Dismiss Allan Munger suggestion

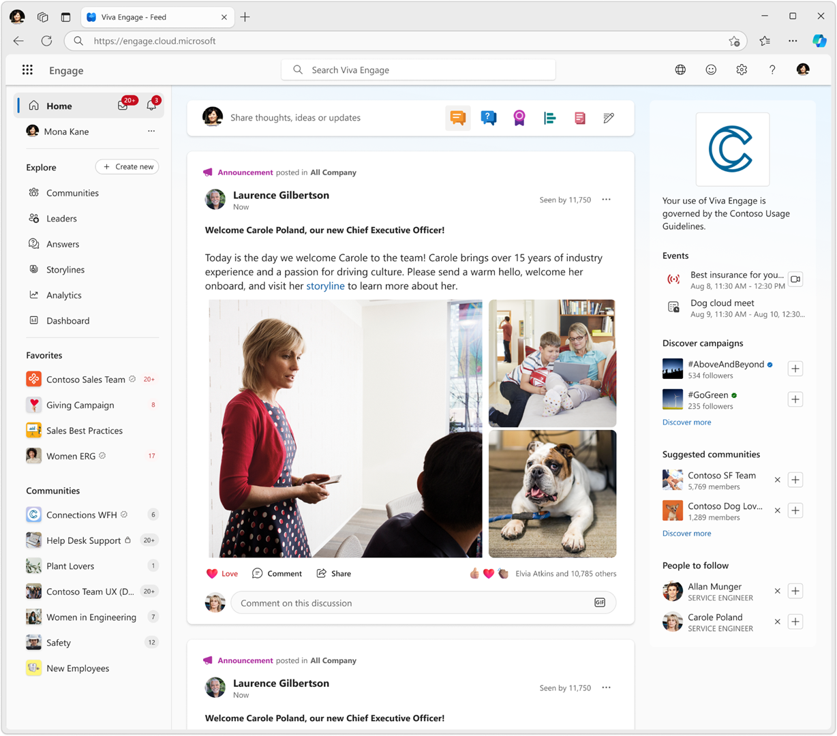pyautogui.click(x=777, y=591)
